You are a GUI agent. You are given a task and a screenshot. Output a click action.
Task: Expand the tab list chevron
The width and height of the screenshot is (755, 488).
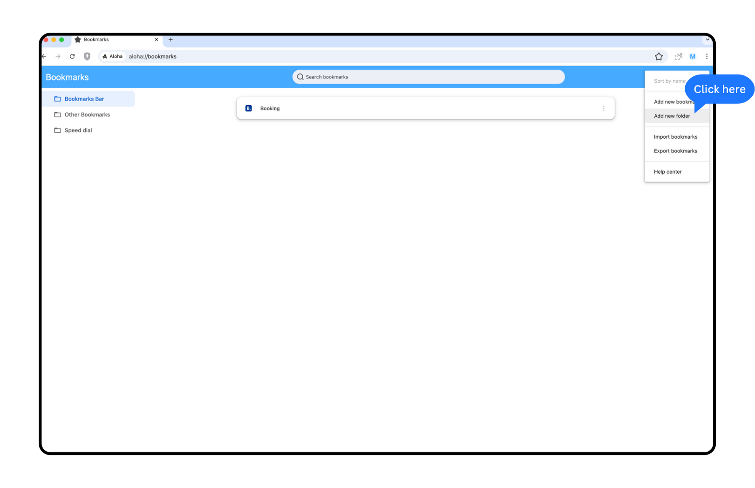click(707, 40)
